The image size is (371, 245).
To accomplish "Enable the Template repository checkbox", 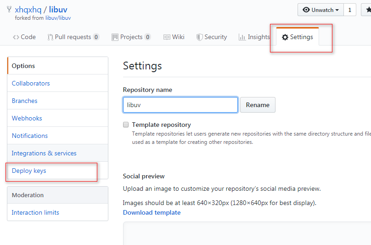I will click(x=126, y=125).
